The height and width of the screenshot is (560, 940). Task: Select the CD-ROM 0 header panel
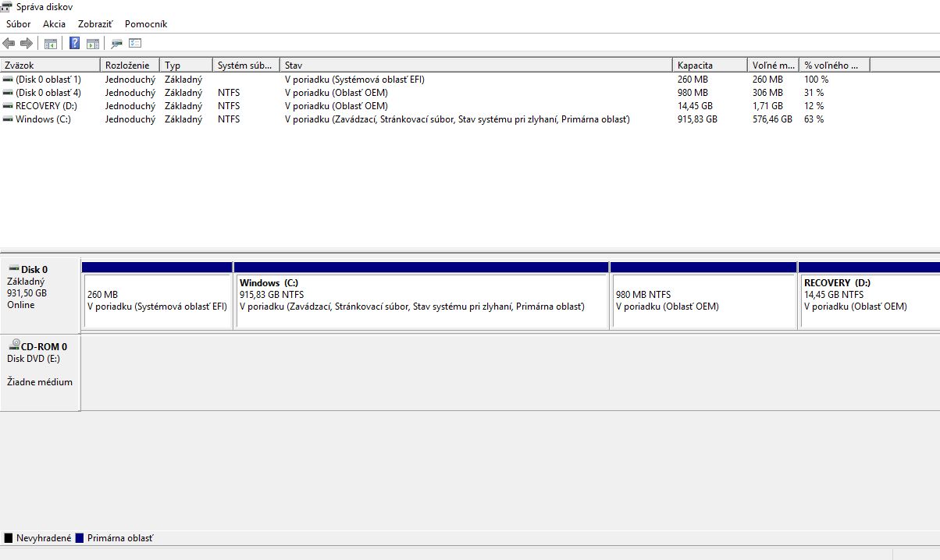[40, 373]
